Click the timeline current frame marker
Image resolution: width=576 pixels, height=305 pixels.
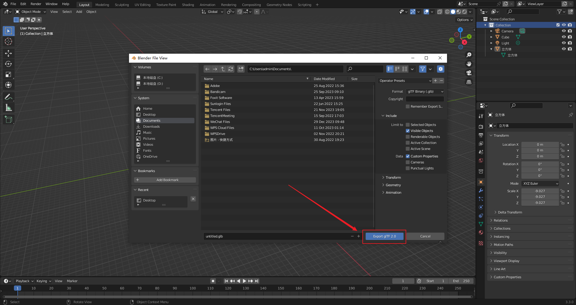pos(17,288)
